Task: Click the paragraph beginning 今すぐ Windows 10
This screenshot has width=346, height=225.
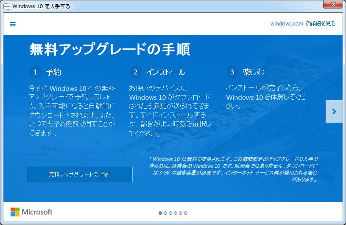Action: coord(72,110)
